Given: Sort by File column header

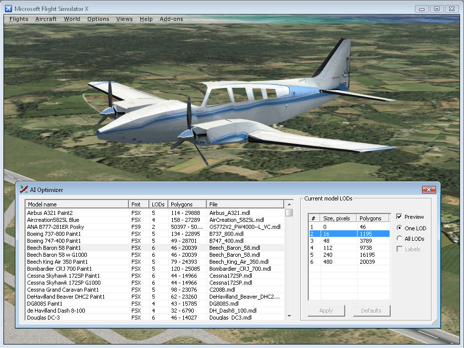Looking at the screenshot, I should pyautogui.click(x=245, y=204).
